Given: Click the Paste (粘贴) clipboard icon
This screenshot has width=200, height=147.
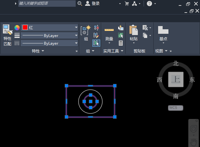Looking at the screenshot, I should pos(134,30).
